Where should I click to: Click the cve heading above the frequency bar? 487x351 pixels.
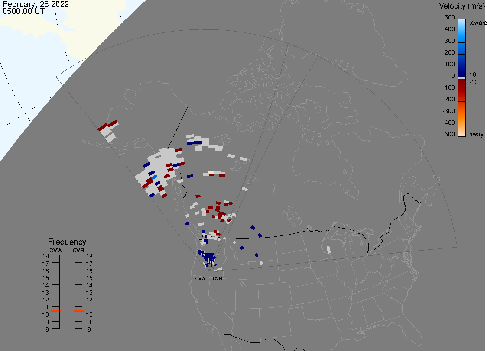pyautogui.click(x=78, y=250)
